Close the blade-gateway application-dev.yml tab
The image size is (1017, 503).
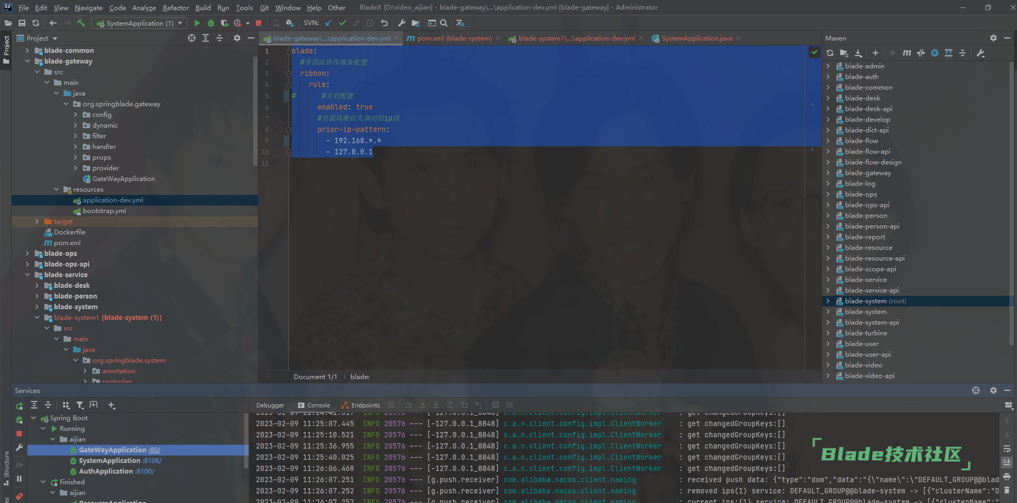pyautogui.click(x=396, y=38)
